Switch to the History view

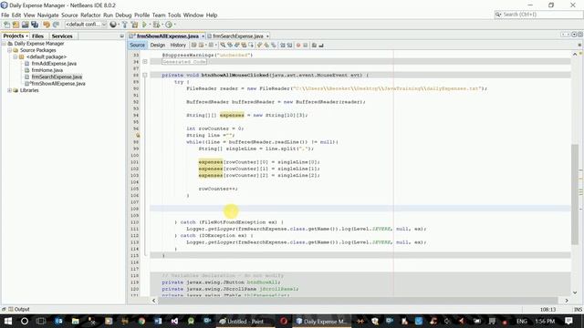pyautogui.click(x=178, y=45)
